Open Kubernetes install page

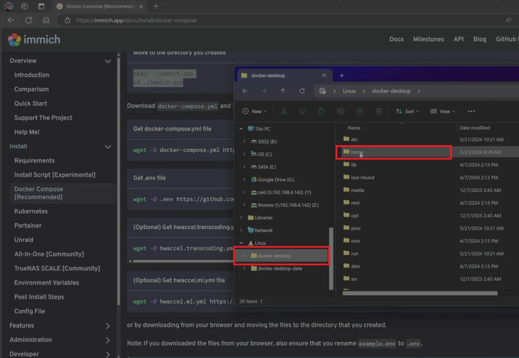click(x=31, y=211)
